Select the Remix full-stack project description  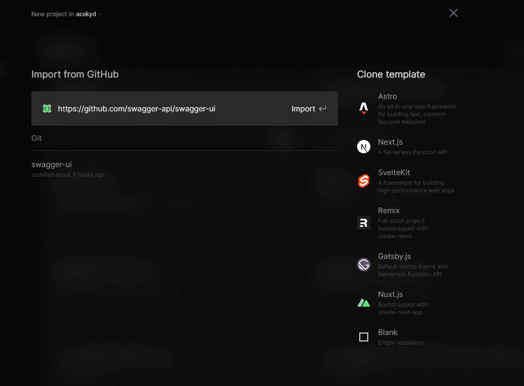403,228
